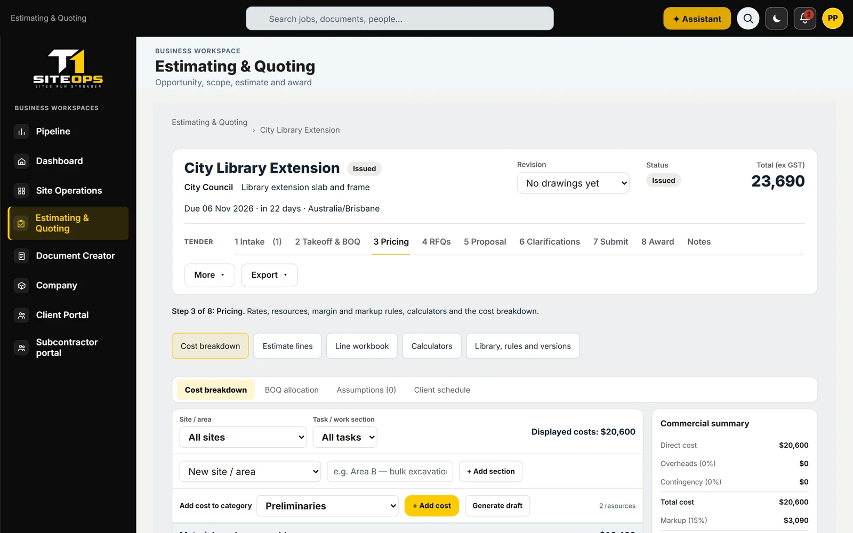The height and width of the screenshot is (533, 853).
Task: Click the Generate draft button
Action: (x=497, y=506)
